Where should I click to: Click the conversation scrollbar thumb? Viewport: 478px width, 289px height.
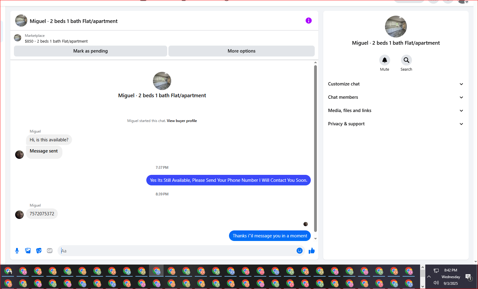click(315, 149)
